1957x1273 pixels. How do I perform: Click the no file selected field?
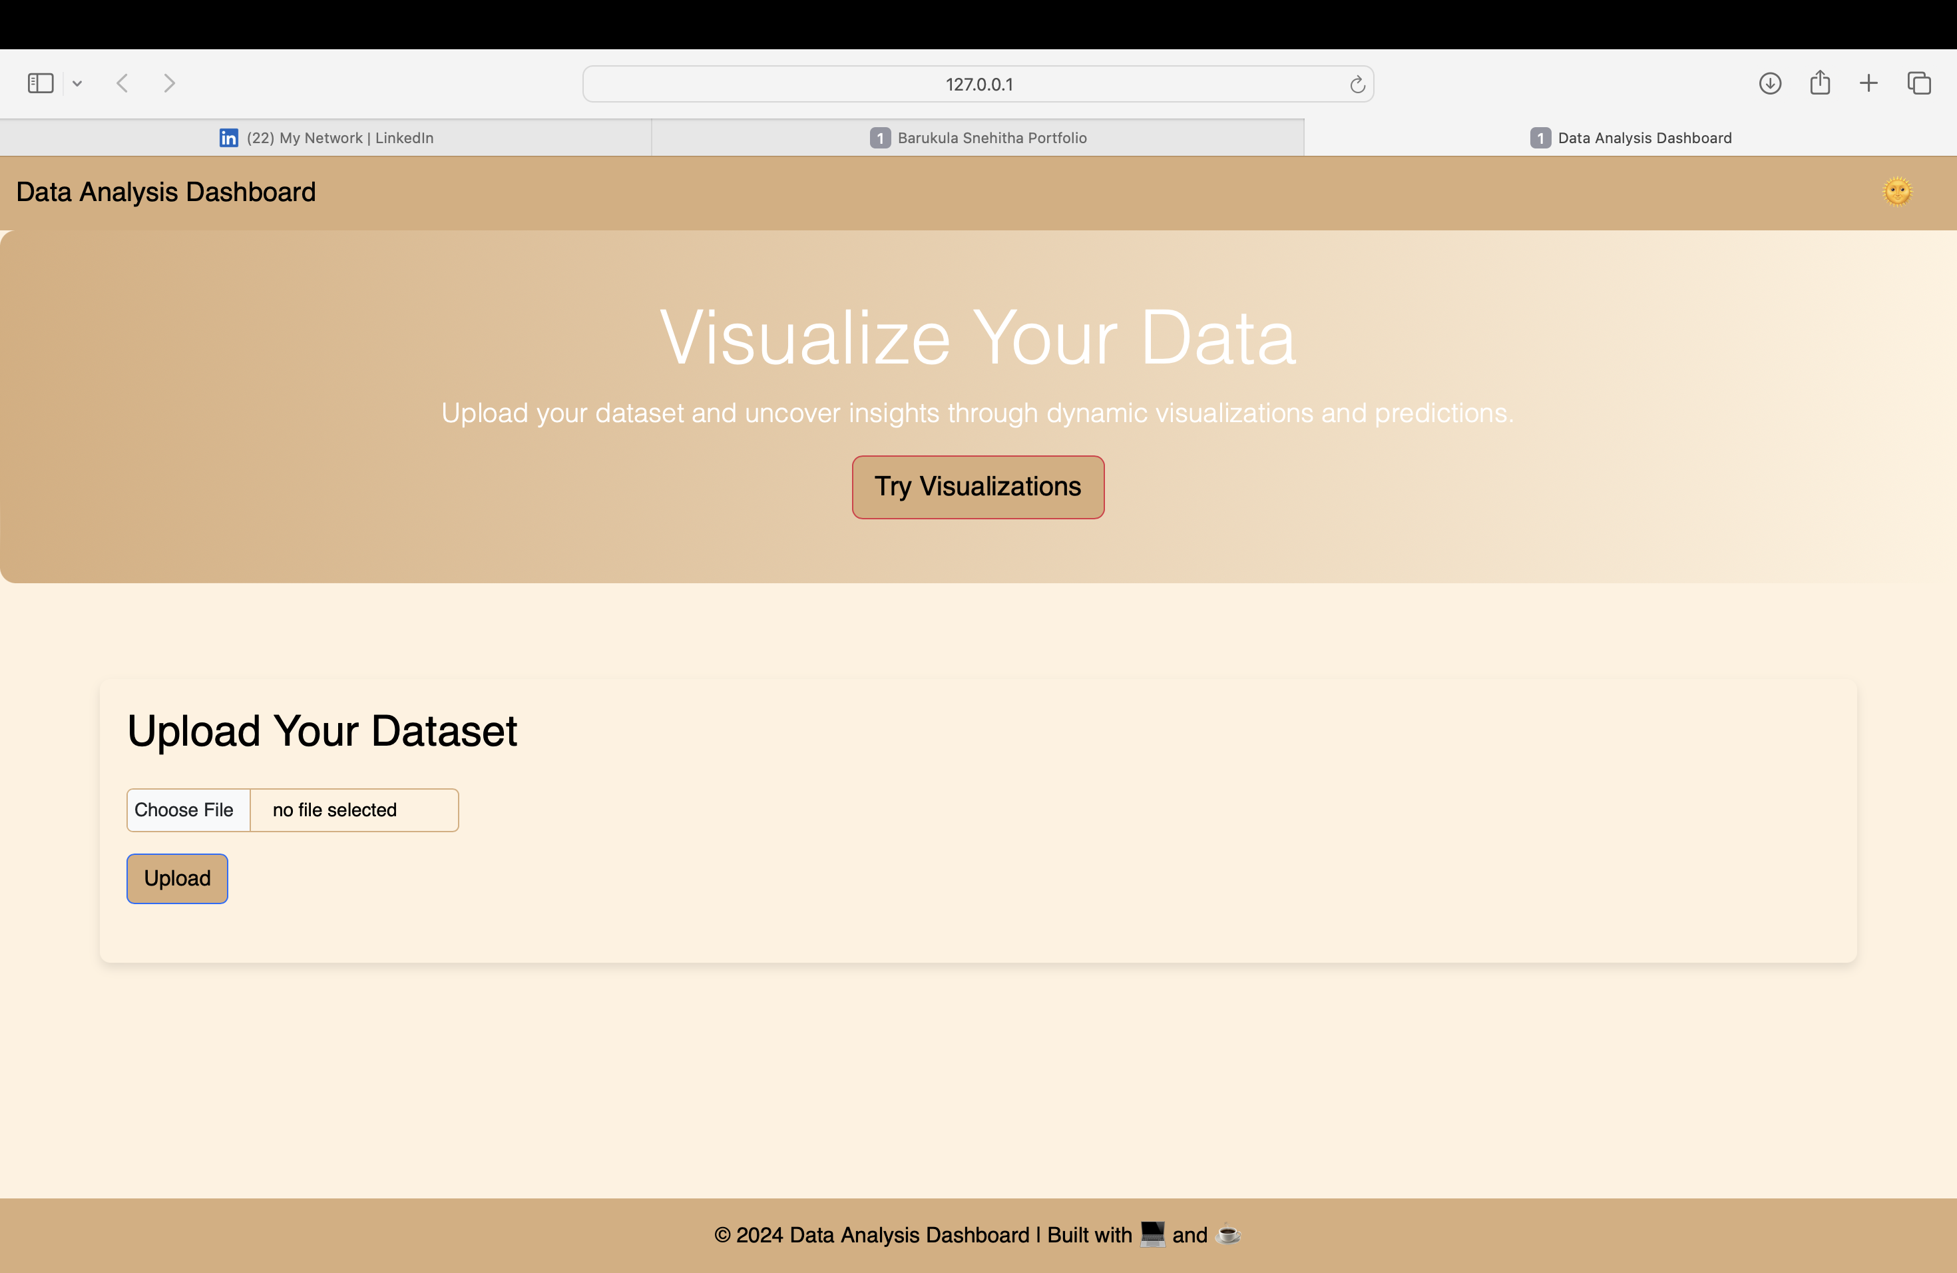coord(334,809)
